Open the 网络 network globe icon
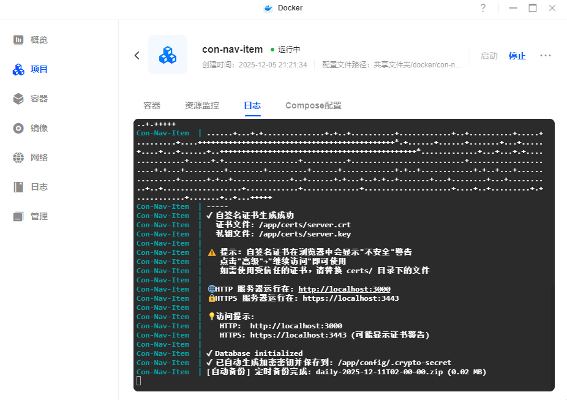The height and width of the screenshot is (400, 567). [18, 157]
